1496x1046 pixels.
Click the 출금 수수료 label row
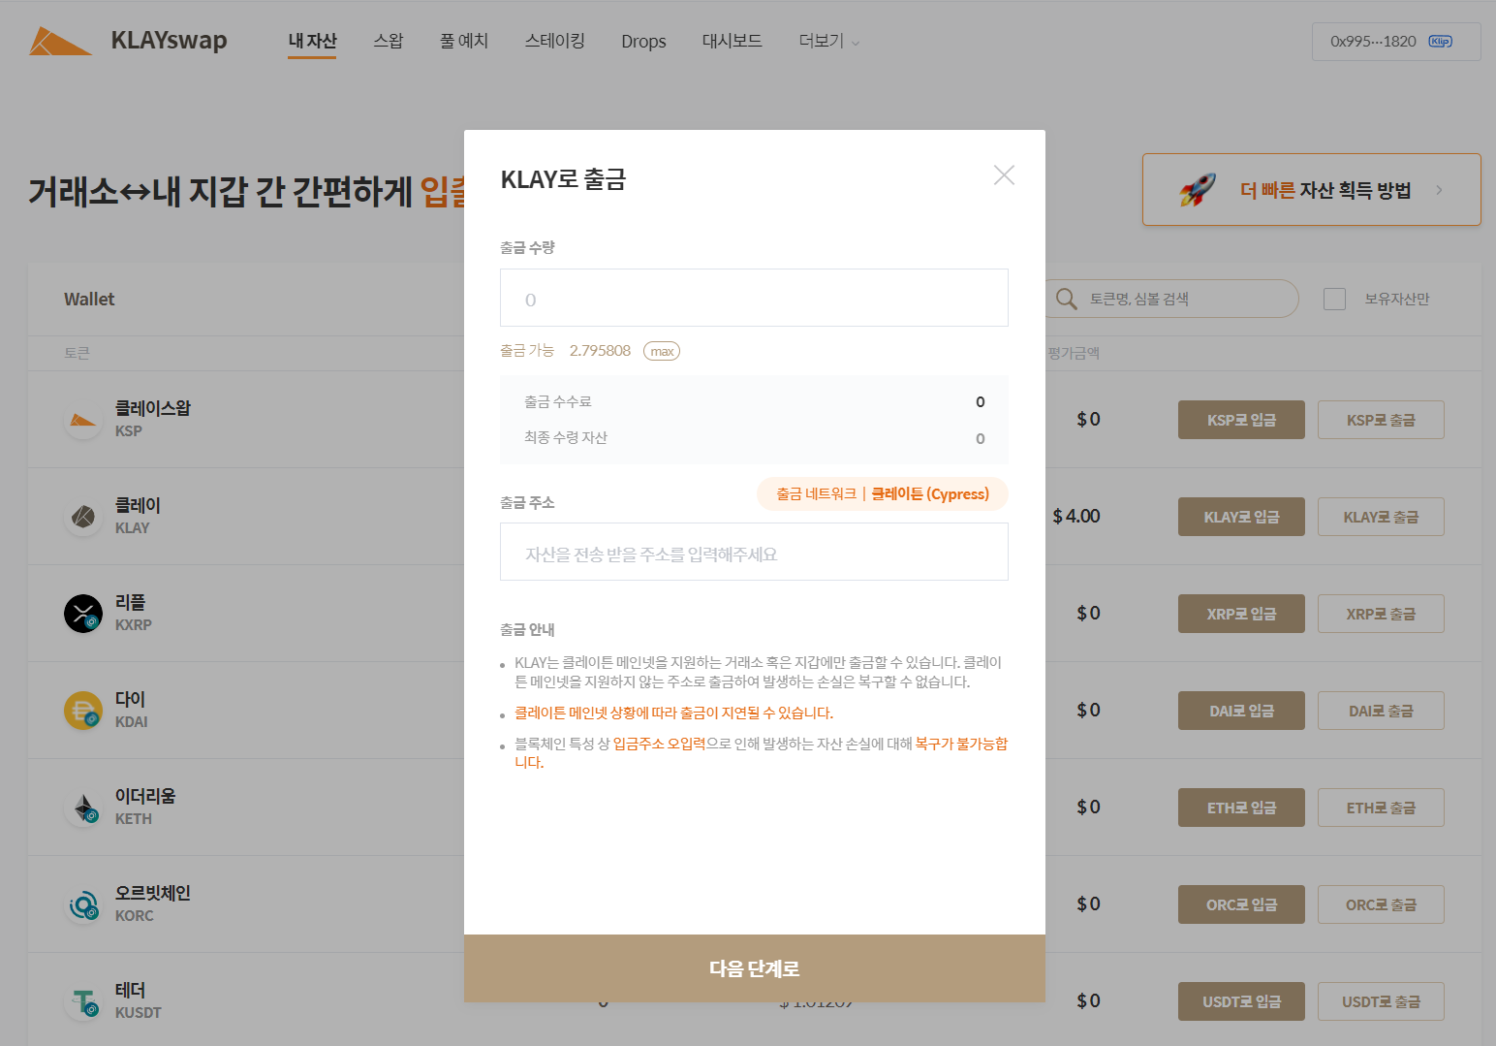click(x=754, y=401)
